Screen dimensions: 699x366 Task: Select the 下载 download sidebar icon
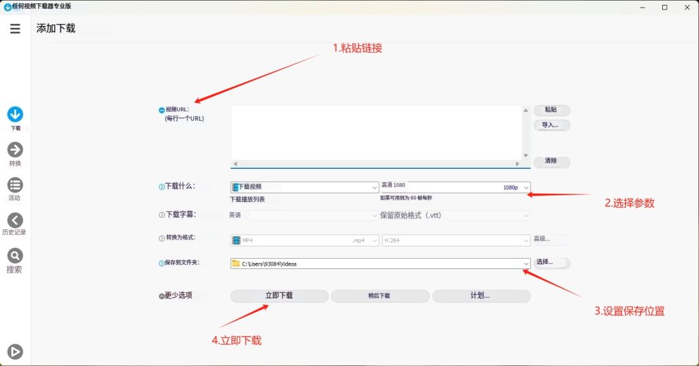[15, 115]
